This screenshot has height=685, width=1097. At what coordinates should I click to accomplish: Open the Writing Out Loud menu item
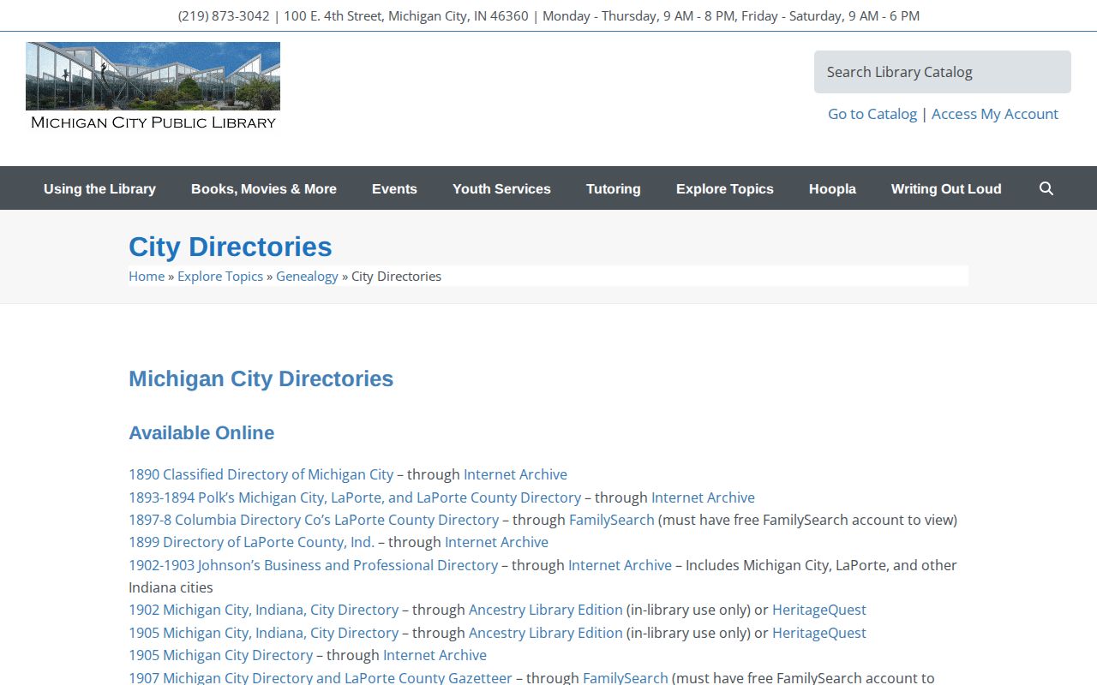(x=946, y=188)
